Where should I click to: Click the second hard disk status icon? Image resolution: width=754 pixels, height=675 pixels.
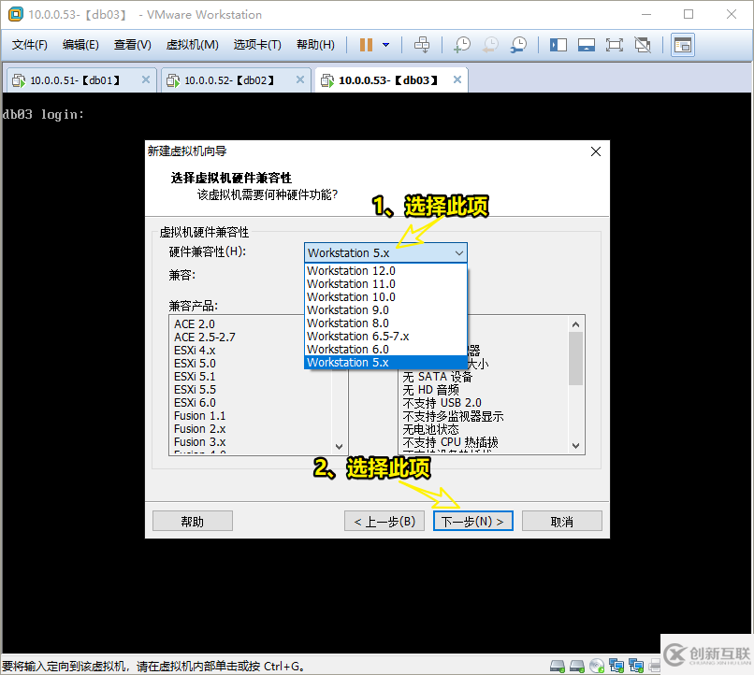(x=576, y=666)
